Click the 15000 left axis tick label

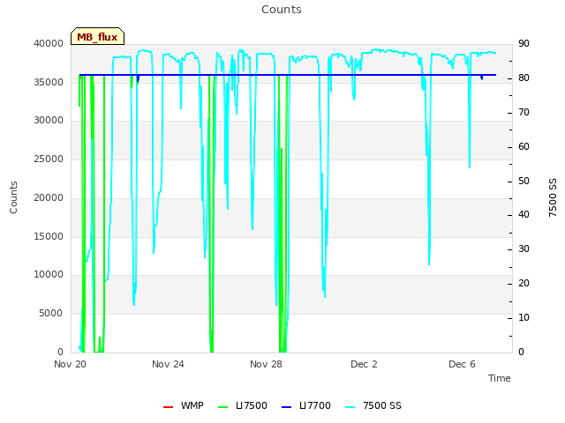[49, 236]
